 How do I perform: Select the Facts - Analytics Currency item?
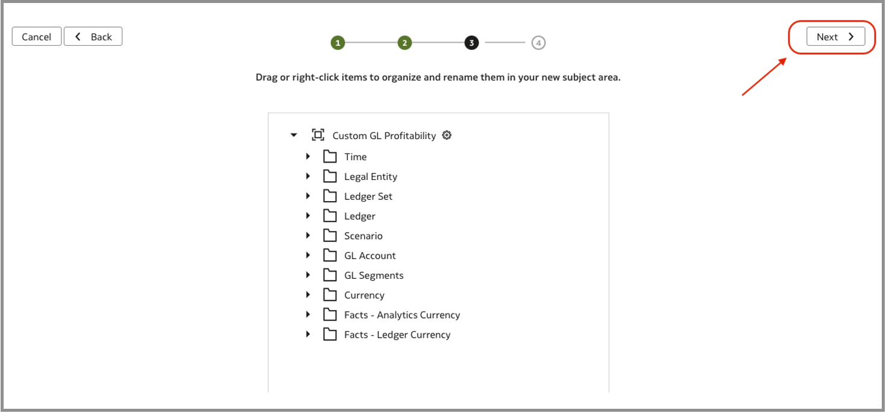pos(402,315)
